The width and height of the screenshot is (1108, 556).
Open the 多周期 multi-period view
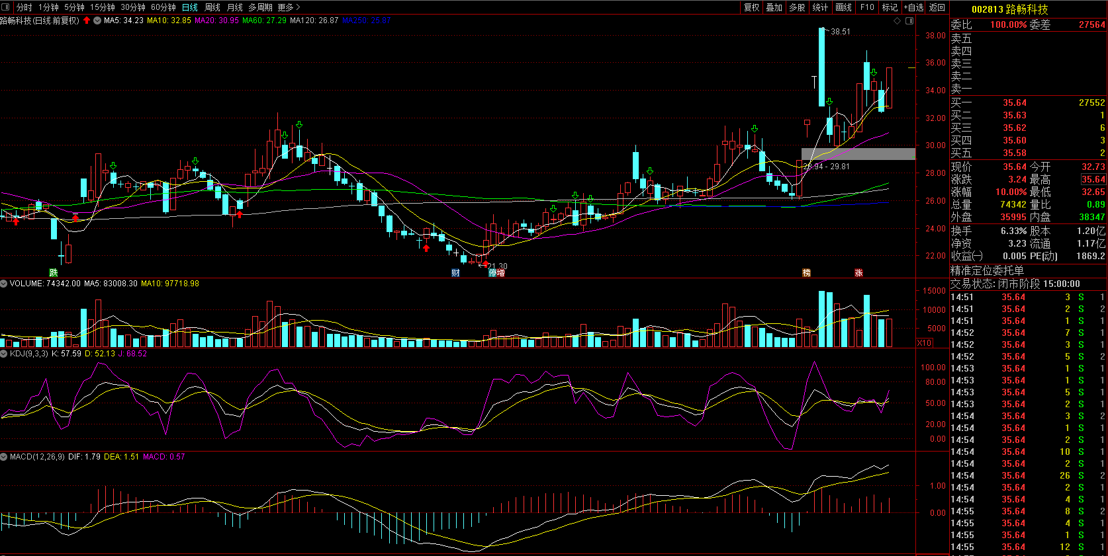point(261,7)
